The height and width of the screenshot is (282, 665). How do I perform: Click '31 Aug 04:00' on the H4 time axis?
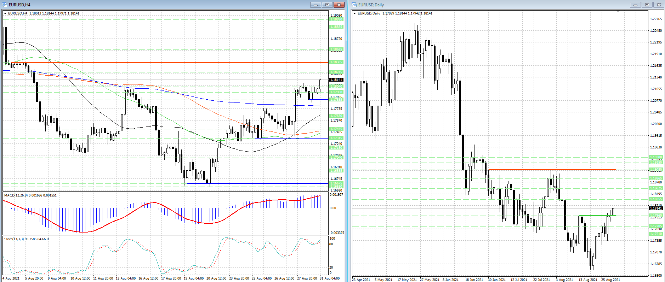(330, 278)
